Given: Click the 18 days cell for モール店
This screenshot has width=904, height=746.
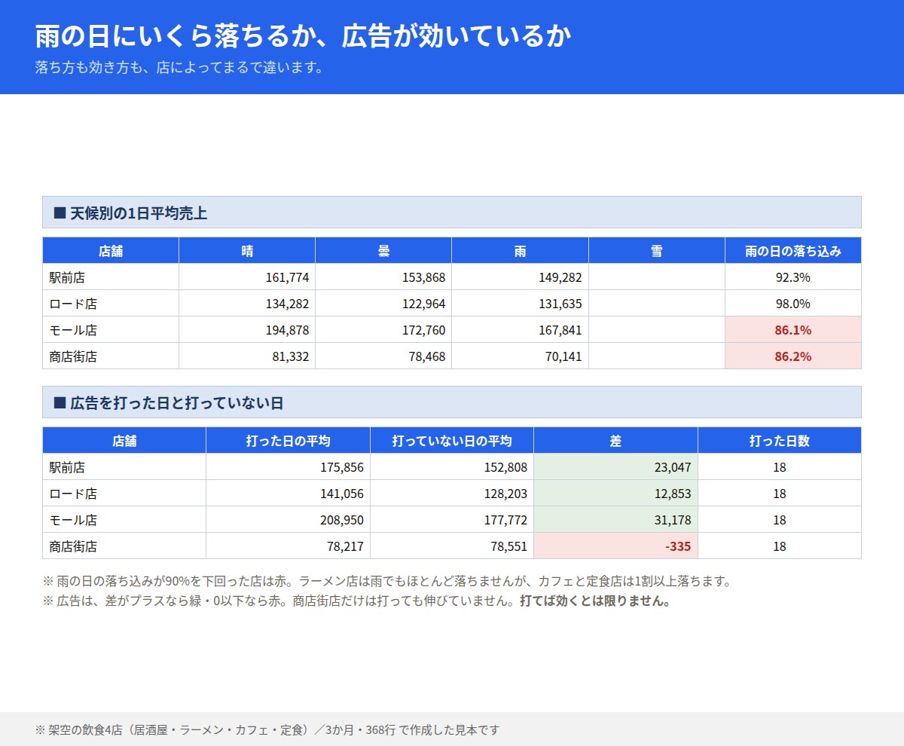Looking at the screenshot, I should [780, 520].
